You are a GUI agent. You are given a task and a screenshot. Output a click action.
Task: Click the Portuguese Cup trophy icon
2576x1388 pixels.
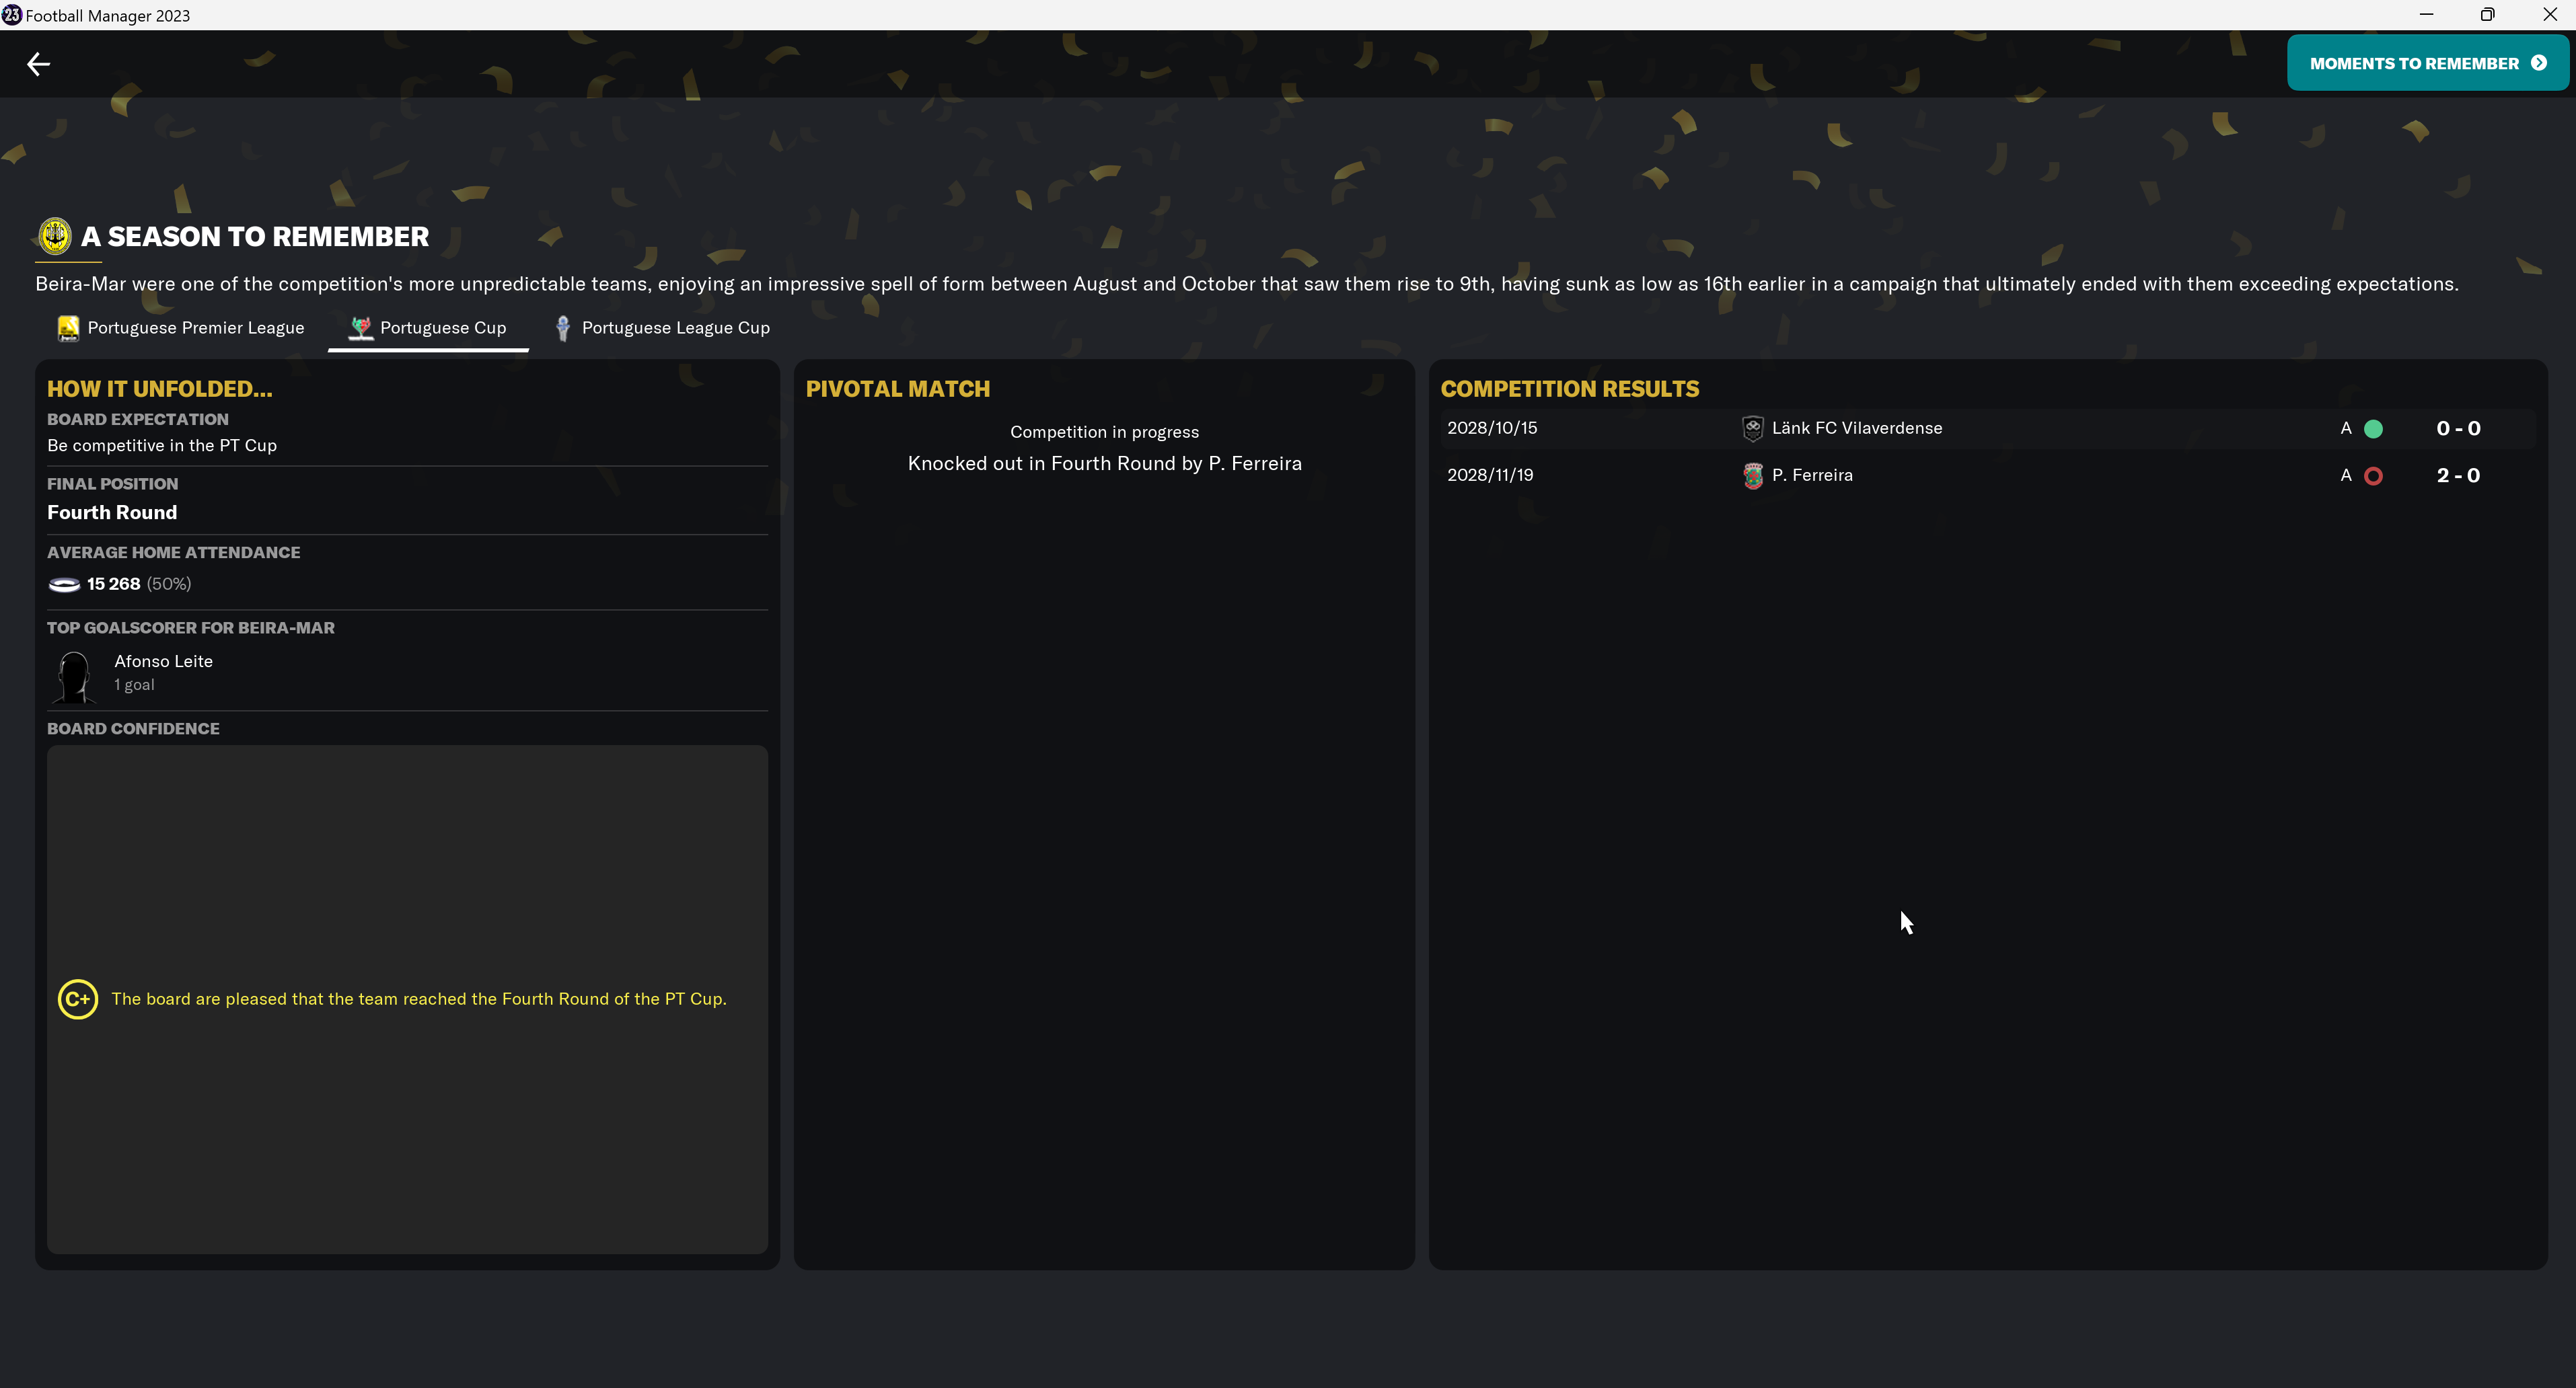[x=361, y=327]
